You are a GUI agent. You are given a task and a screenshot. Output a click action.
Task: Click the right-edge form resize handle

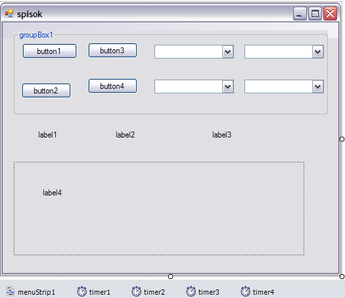342,139
